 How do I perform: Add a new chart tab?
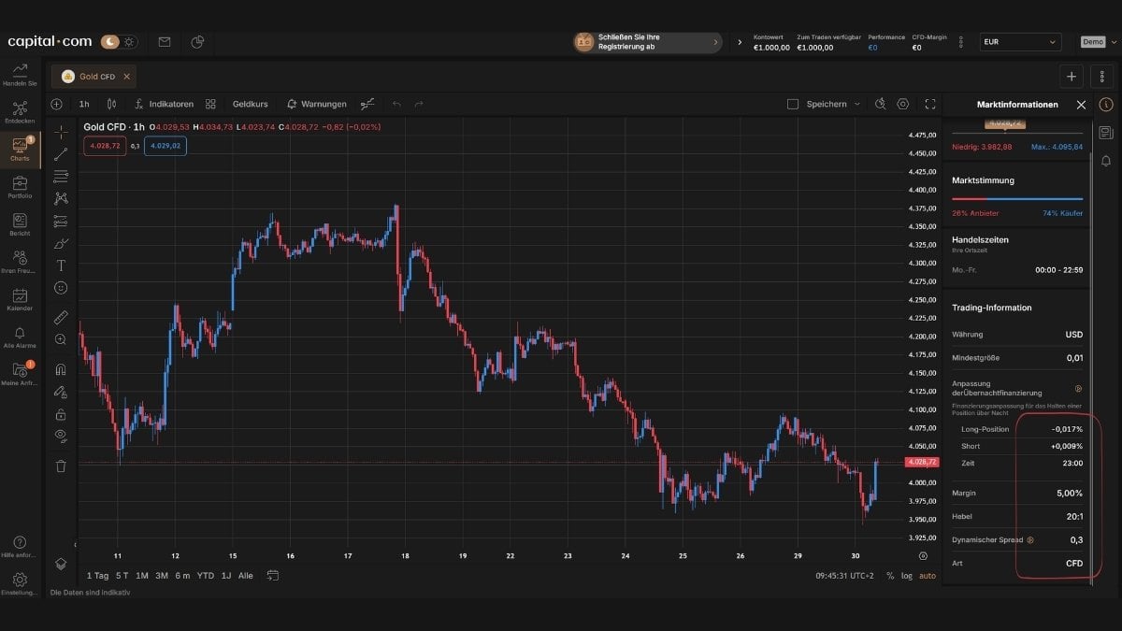[x=1072, y=76]
